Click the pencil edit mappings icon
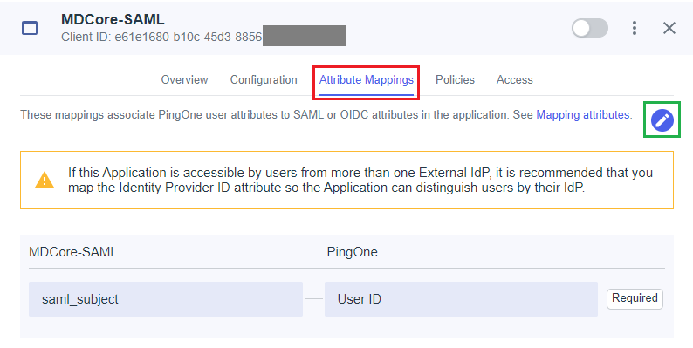This screenshot has width=693, height=348. coord(662,119)
